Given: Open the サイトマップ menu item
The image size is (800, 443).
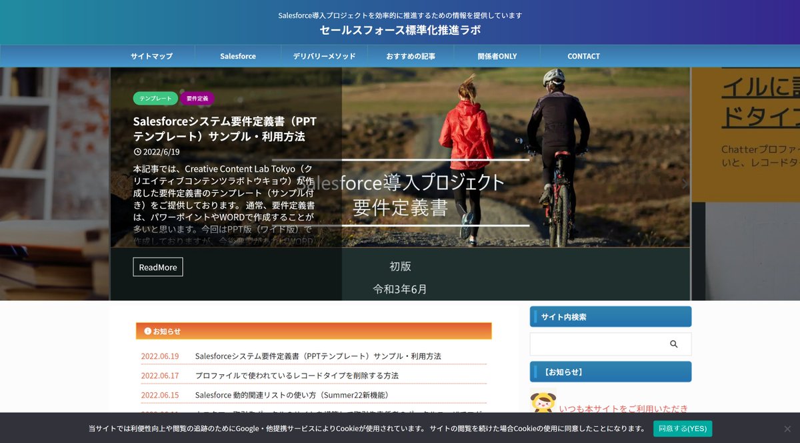Looking at the screenshot, I should (151, 56).
